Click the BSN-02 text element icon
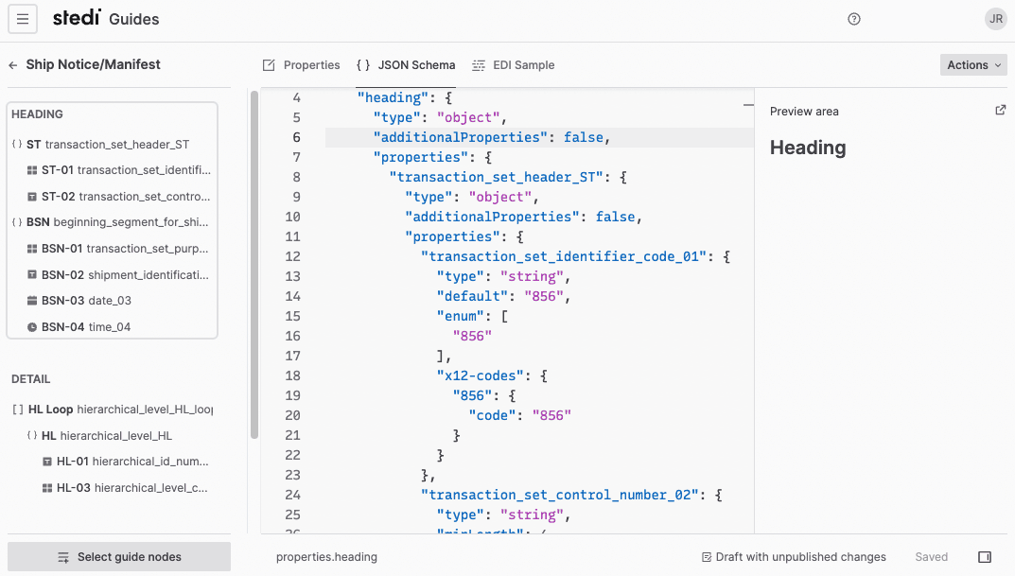The image size is (1015, 576). coord(32,274)
